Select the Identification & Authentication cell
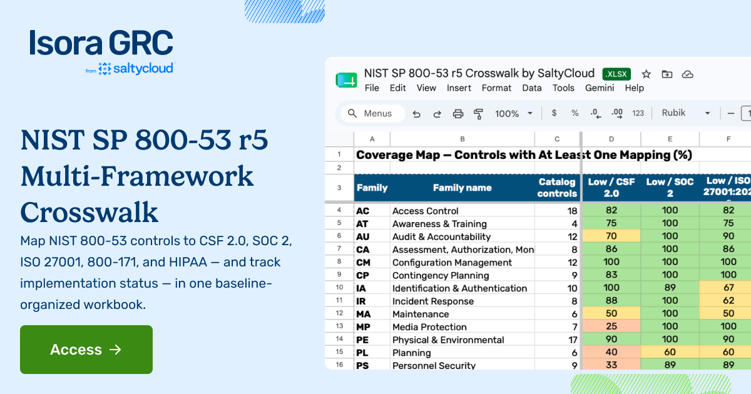This screenshot has width=751, height=394. pos(462,288)
